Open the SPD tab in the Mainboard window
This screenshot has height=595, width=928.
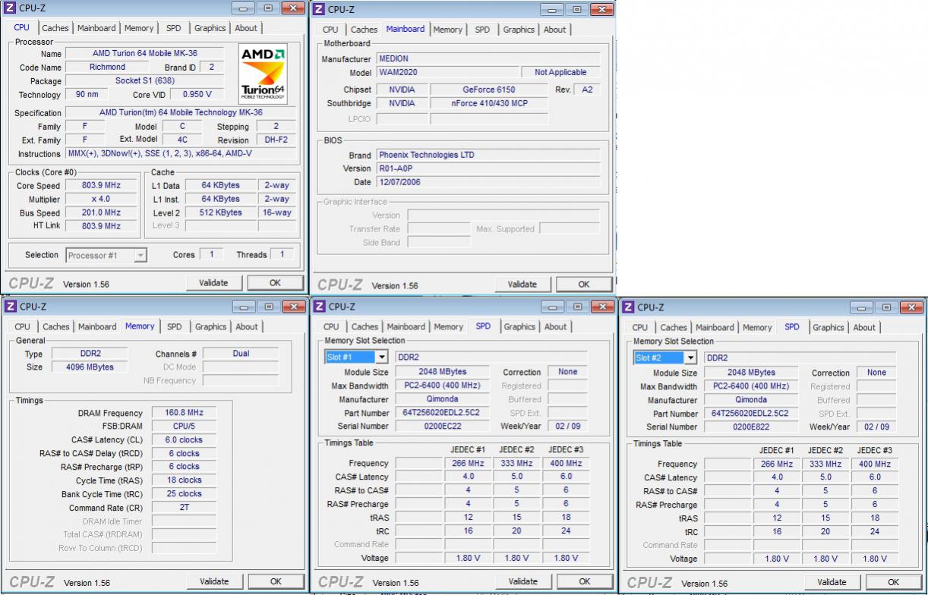(x=482, y=30)
